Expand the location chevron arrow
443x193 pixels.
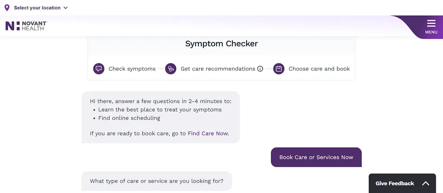click(66, 8)
